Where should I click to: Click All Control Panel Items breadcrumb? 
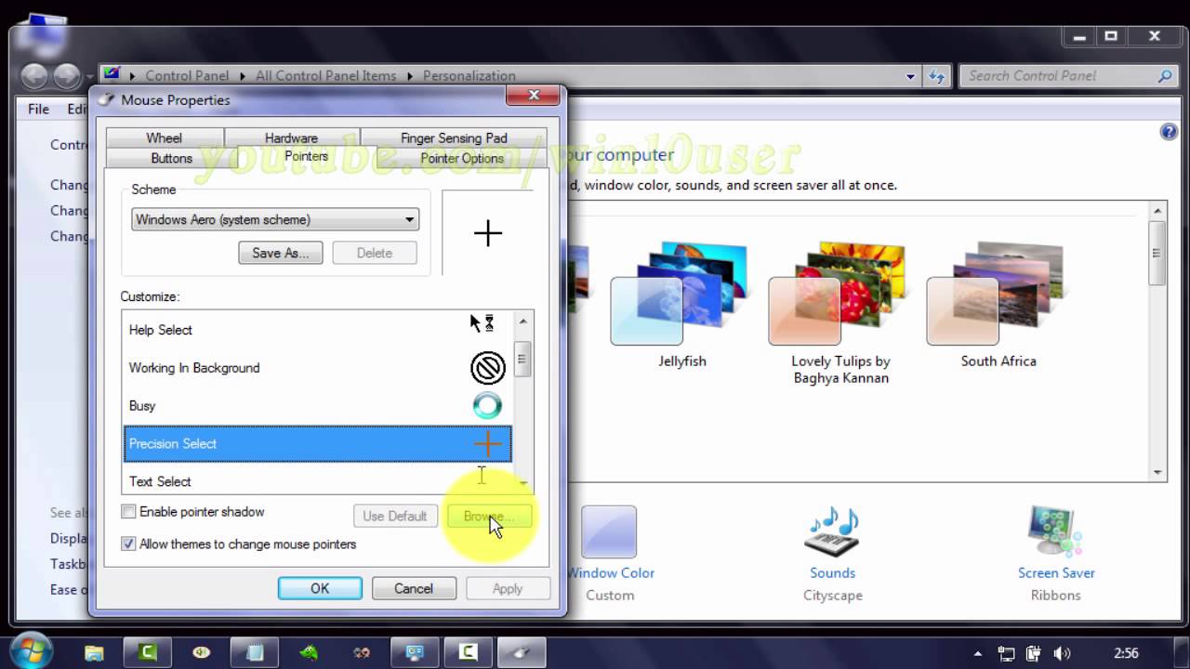pyautogui.click(x=325, y=76)
